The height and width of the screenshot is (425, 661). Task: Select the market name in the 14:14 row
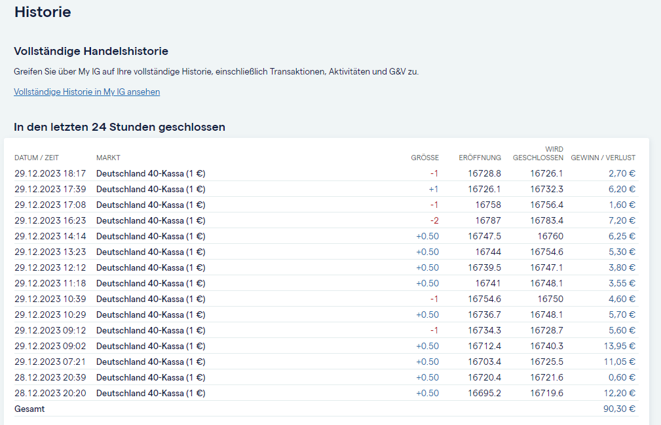[x=151, y=236]
